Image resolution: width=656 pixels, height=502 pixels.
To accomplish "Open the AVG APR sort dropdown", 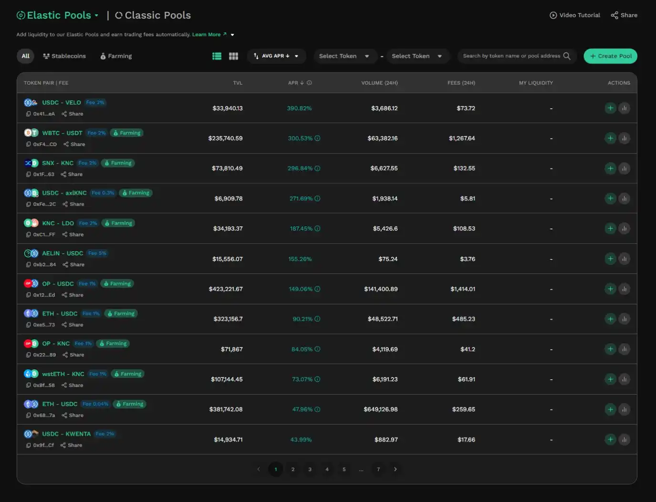I will click(x=276, y=56).
